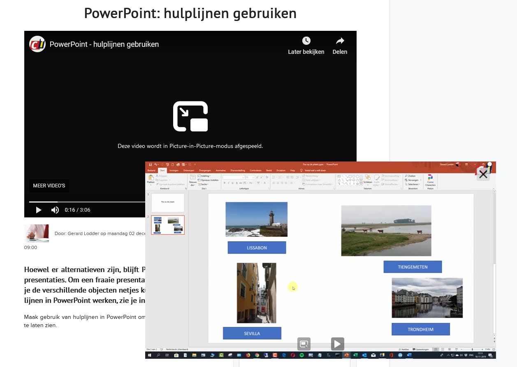
Task: Click the Spotify icon in the Windows taskbar
Action: [x=301, y=355]
